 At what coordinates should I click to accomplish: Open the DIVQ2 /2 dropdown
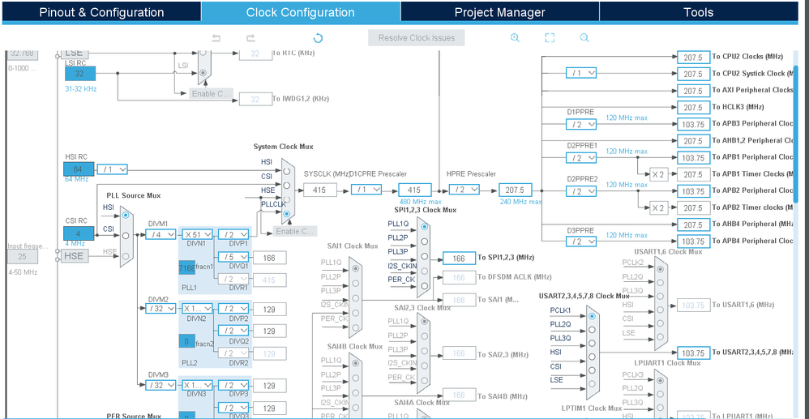coord(233,330)
